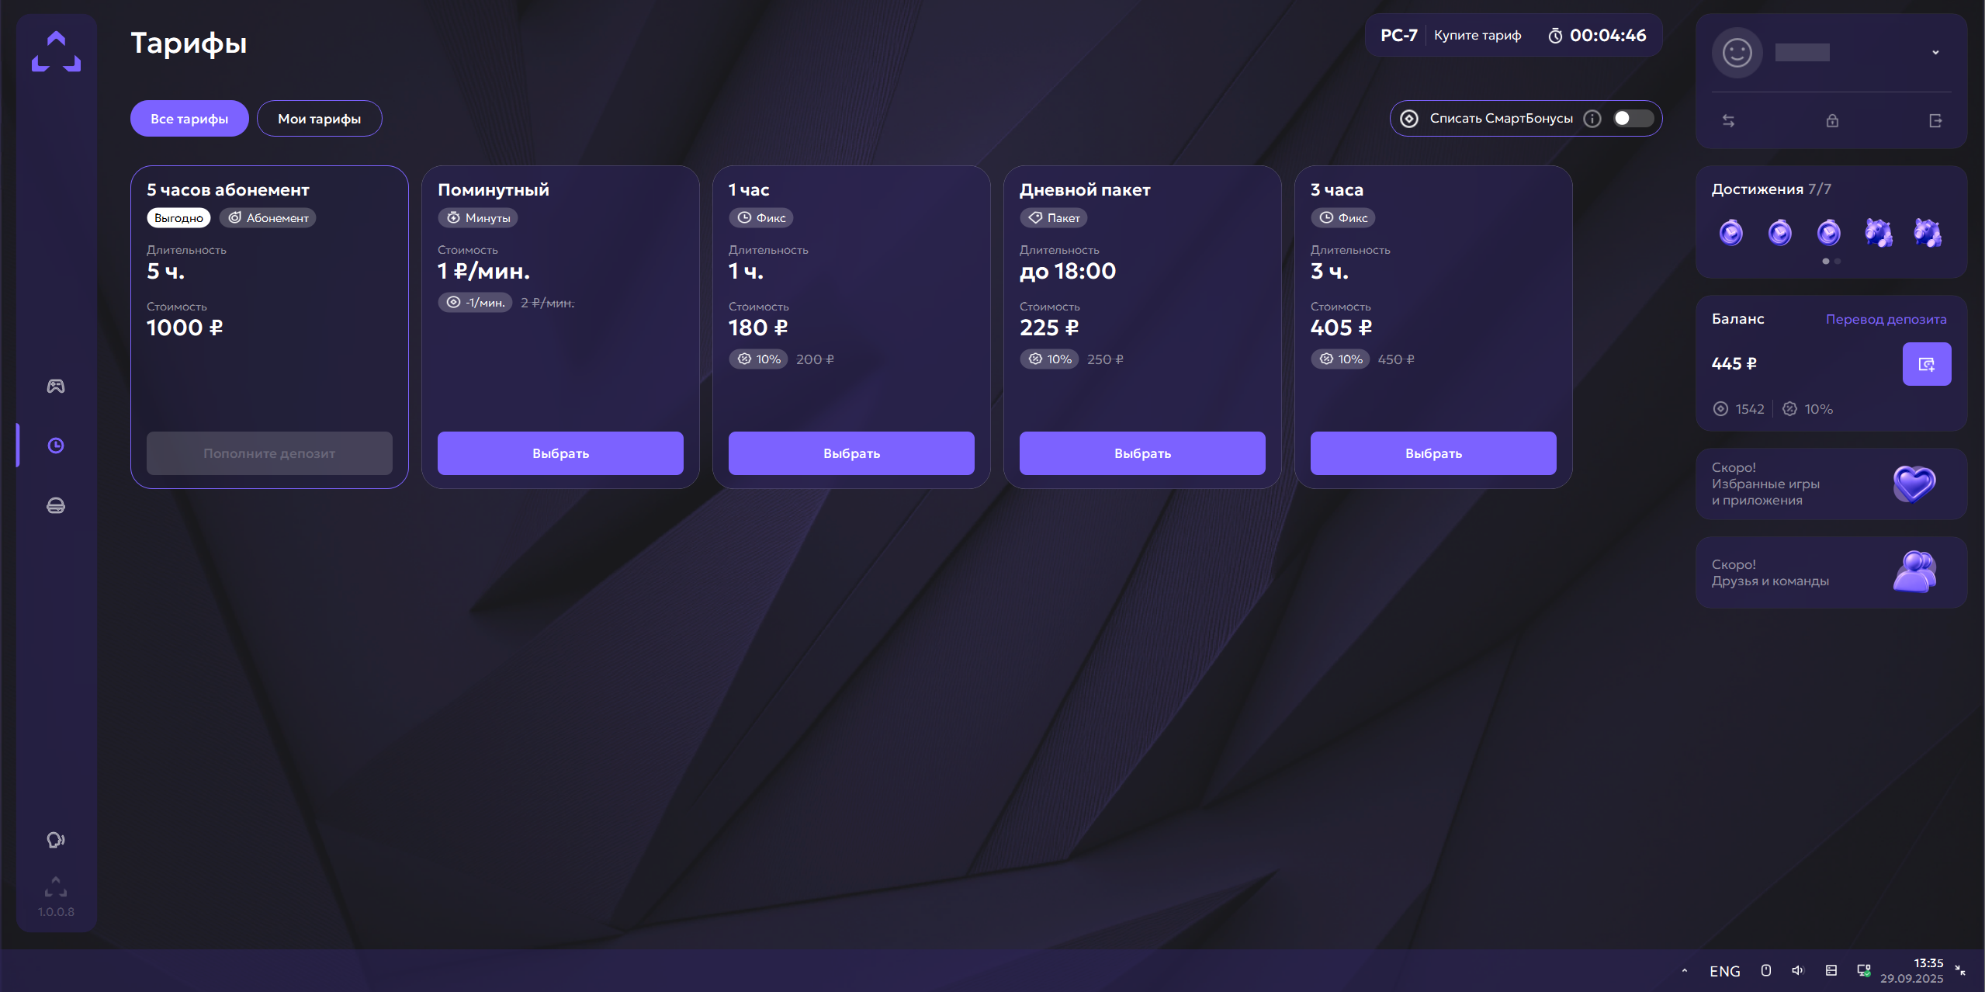Image resolution: width=1985 pixels, height=992 pixels.
Task: Click the Купите тариф status text
Action: (1477, 36)
